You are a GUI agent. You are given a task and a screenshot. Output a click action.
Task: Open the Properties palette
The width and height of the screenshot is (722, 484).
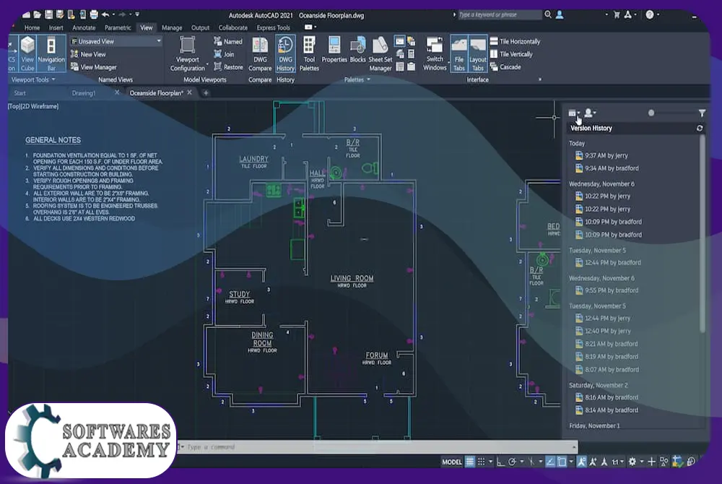click(334, 50)
